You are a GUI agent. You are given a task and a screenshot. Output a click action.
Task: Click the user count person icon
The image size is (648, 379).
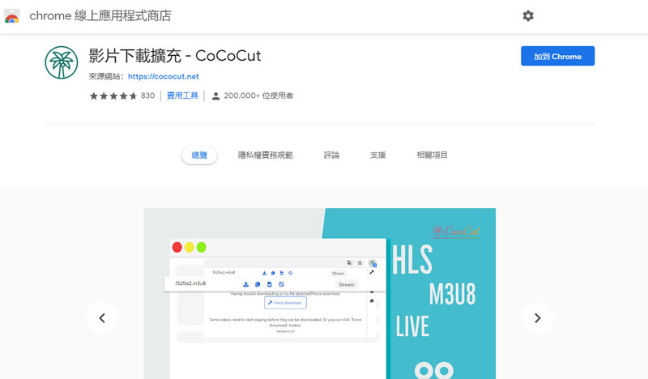click(215, 96)
